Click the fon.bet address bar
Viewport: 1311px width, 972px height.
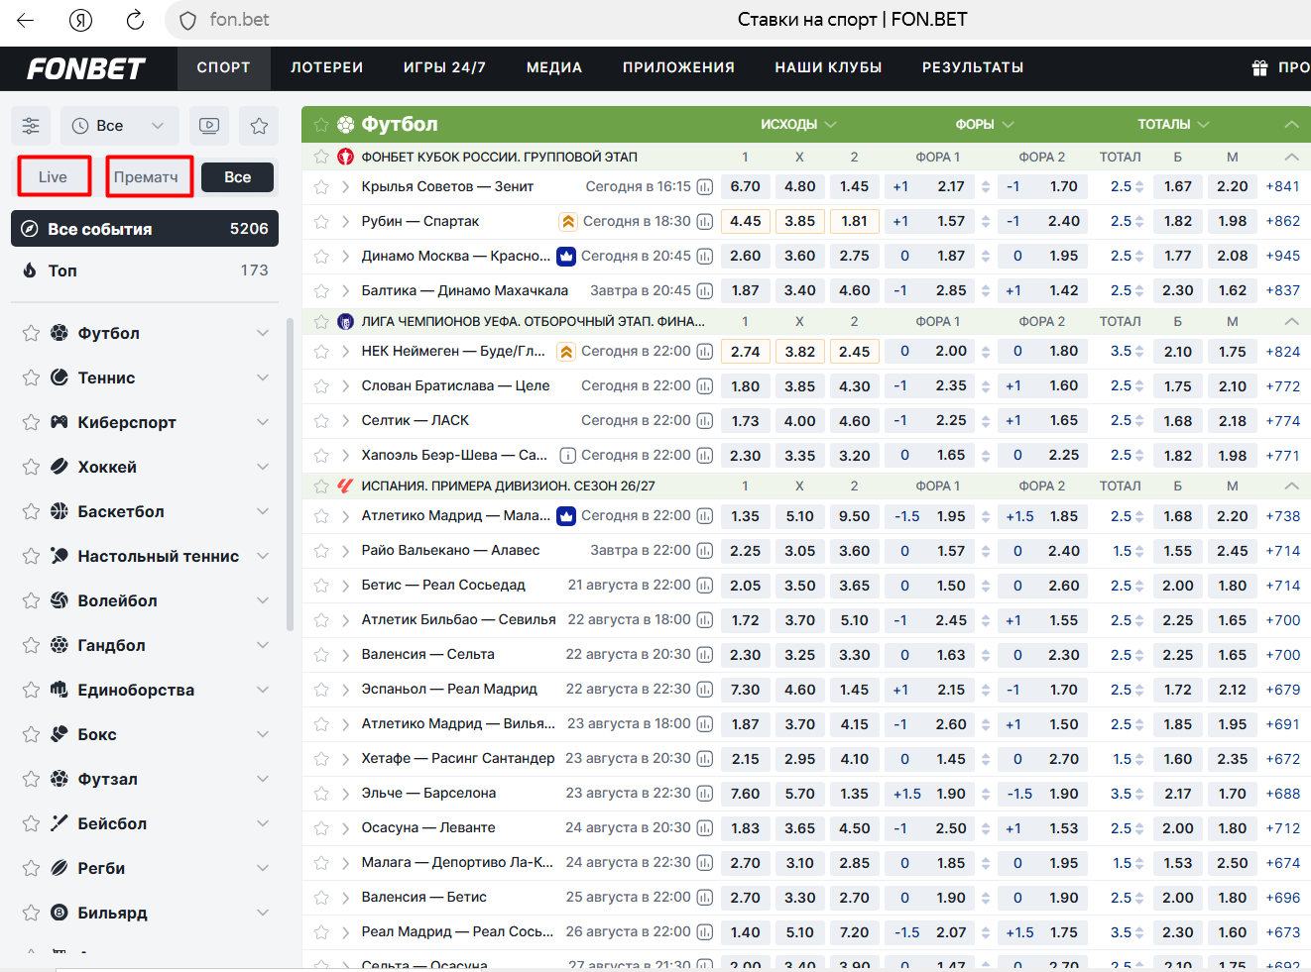(239, 20)
